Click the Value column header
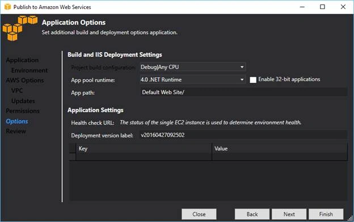The height and width of the screenshot is (222, 354). click(280, 149)
